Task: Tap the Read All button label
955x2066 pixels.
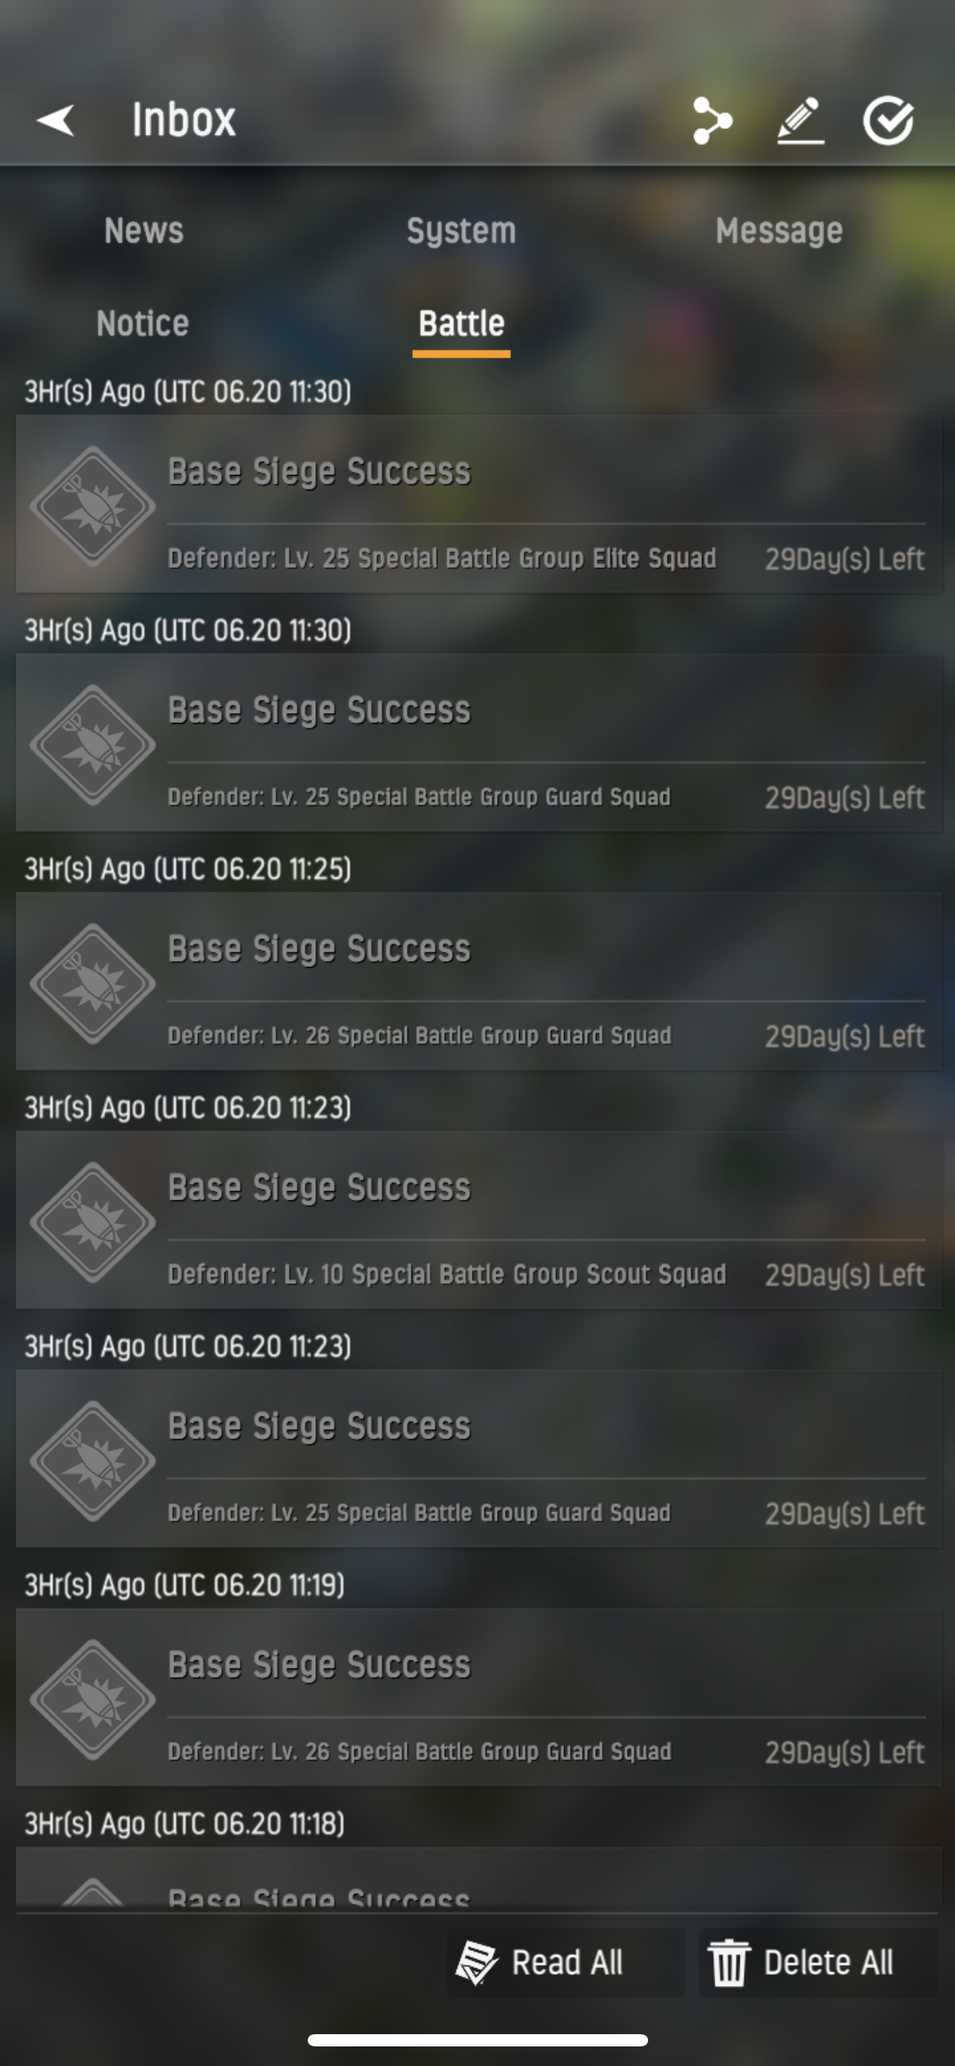Action: (x=567, y=1962)
